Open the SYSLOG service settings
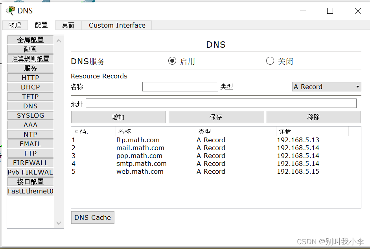Screen dimensions: 370x249 click(x=30, y=115)
